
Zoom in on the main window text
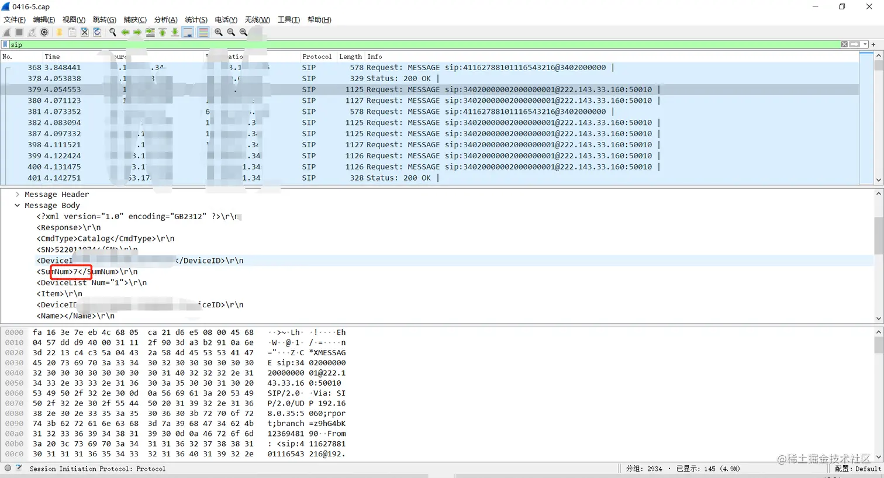219,32
